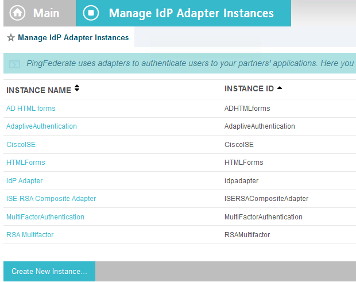Select the Manage IdP Adapter Instances tab
The width and height of the screenshot is (356, 282).
[x=184, y=13]
